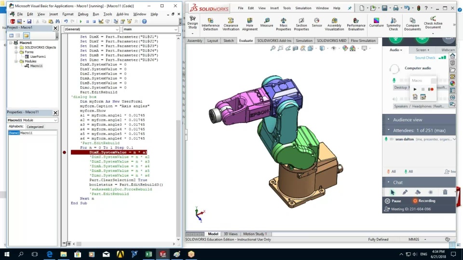Open the Run menu in VBA
The image size is (463, 260).
[x=95, y=14]
